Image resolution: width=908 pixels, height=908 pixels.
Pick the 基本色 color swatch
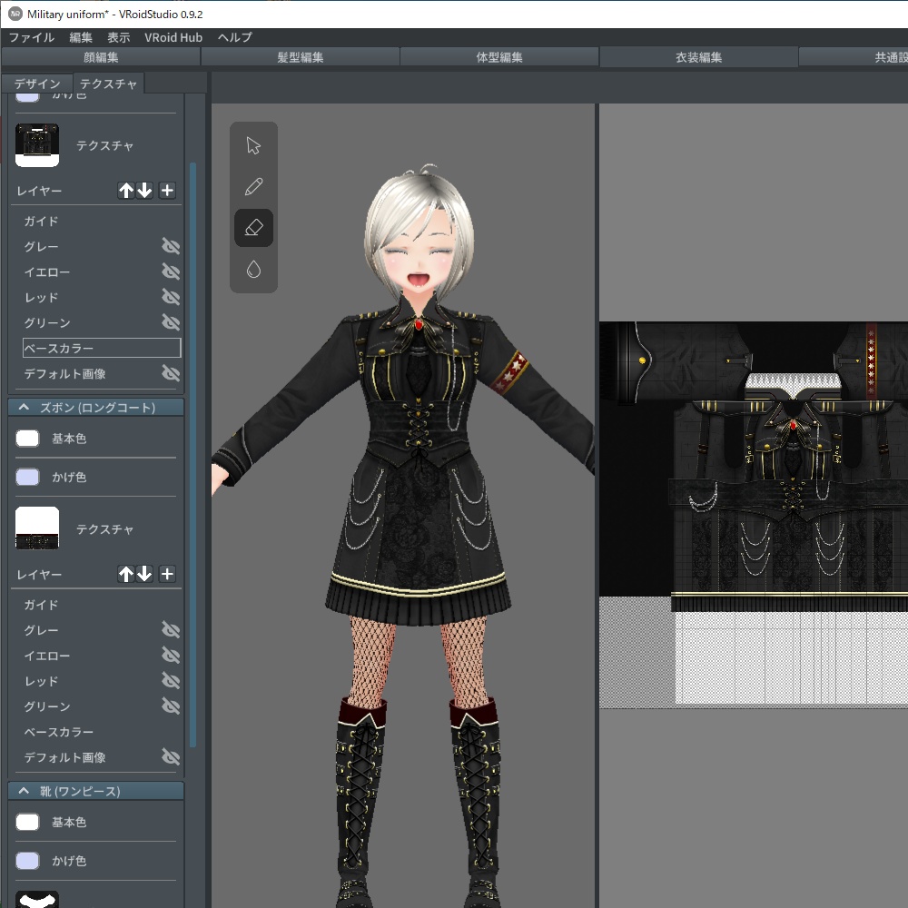[25, 439]
